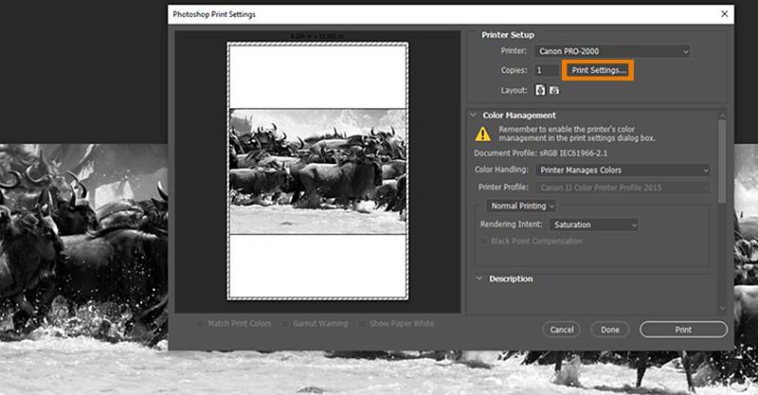Close the Photoshop Print Settings dialog
Screen dimensions: 758x395
pos(724,14)
